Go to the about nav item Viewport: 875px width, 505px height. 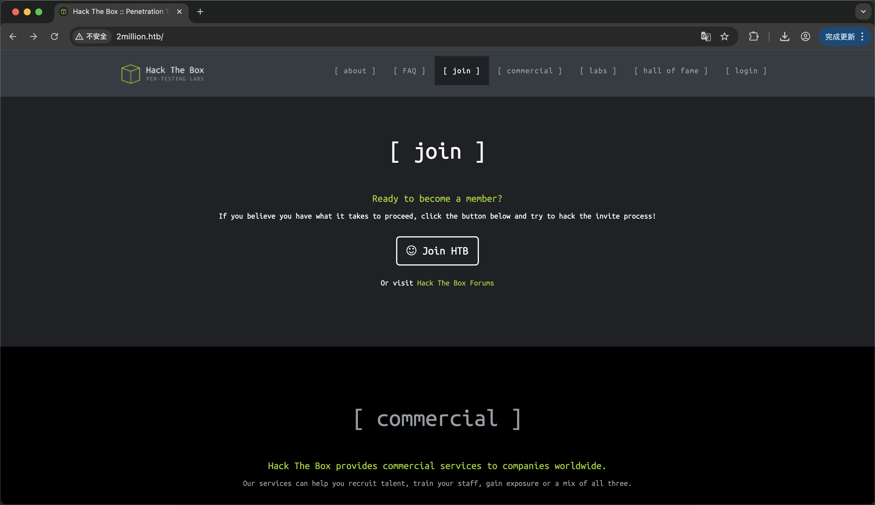coord(355,71)
